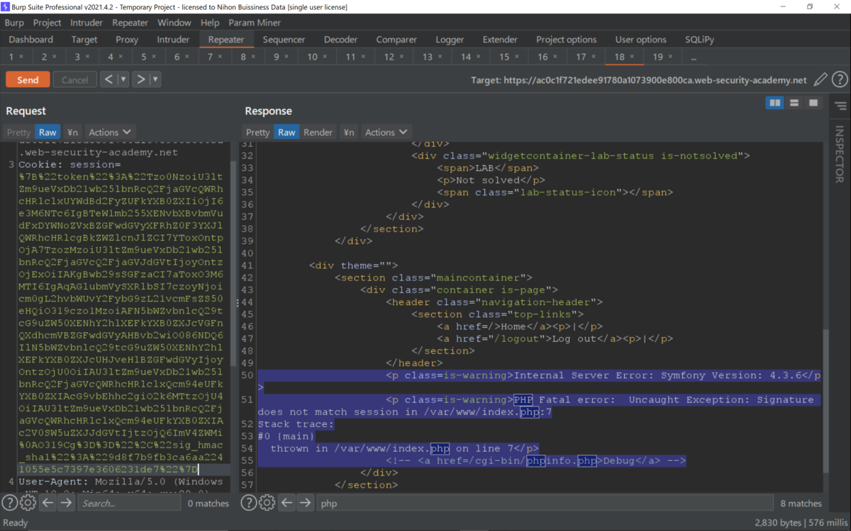Close Repeater tab 10
The width and height of the screenshot is (851, 531).
point(326,57)
